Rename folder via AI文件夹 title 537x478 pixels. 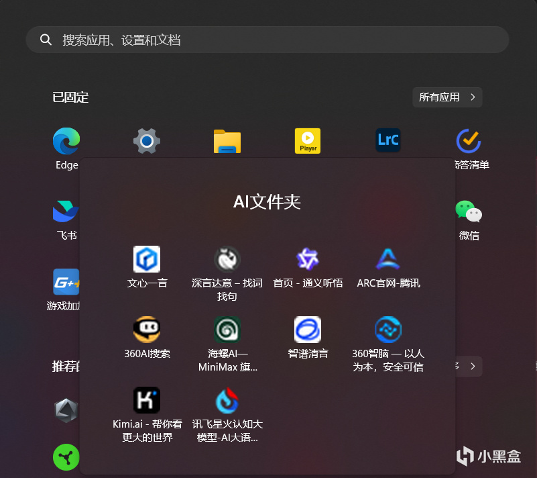(267, 201)
